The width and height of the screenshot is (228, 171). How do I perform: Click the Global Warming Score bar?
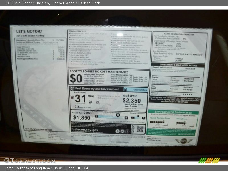click(x=157, y=123)
